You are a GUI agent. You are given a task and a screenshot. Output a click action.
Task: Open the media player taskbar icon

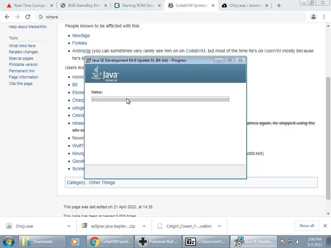point(75,242)
